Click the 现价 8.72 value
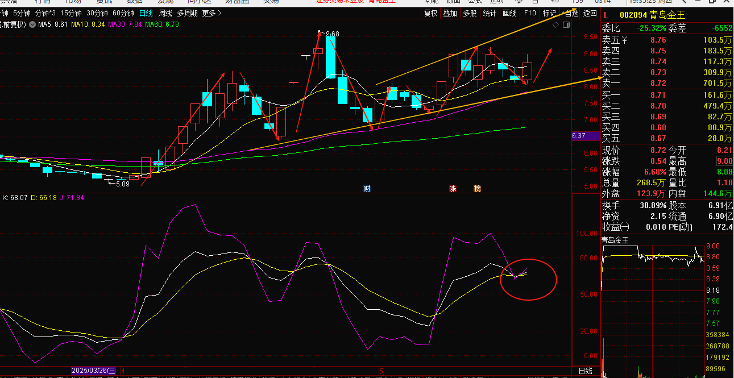Viewport: 734px width, 378px height. [x=658, y=151]
